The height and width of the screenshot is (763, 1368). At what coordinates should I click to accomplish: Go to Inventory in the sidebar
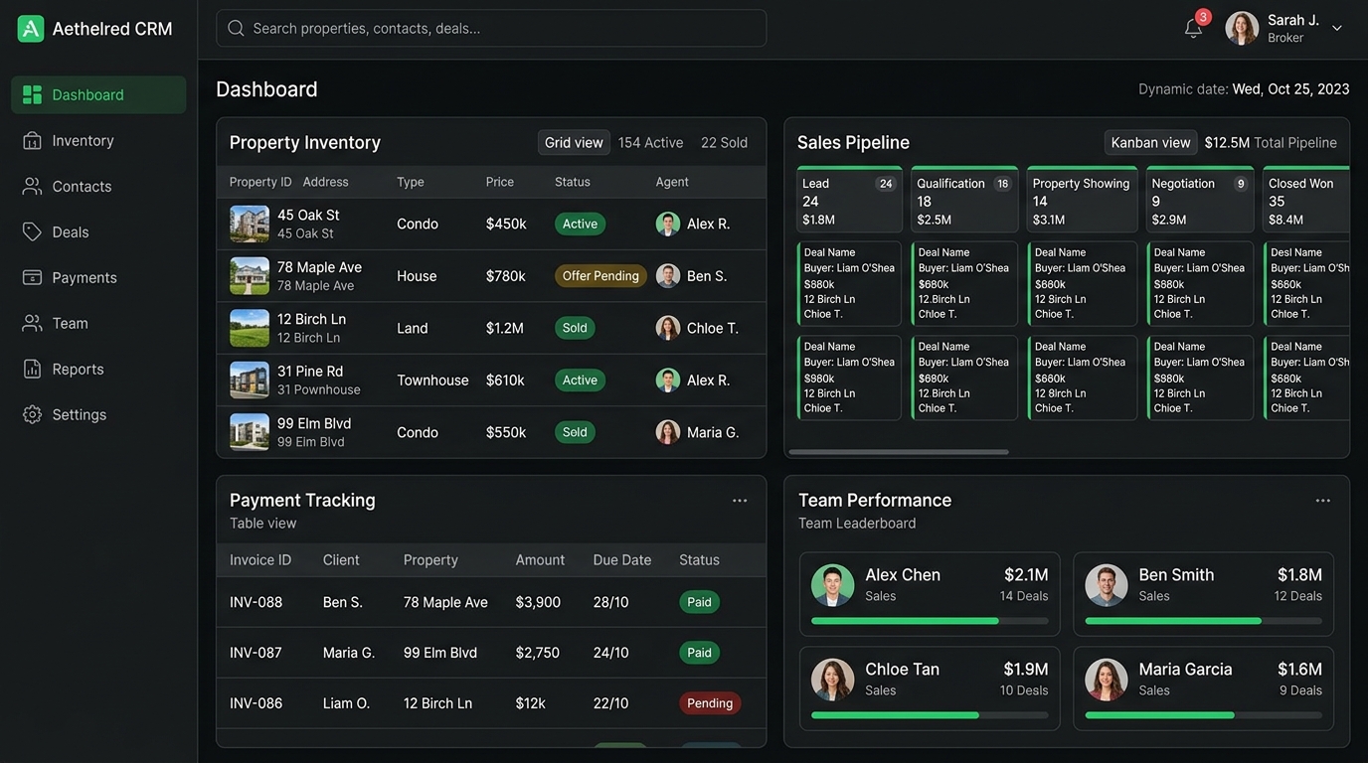click(98, 140)
